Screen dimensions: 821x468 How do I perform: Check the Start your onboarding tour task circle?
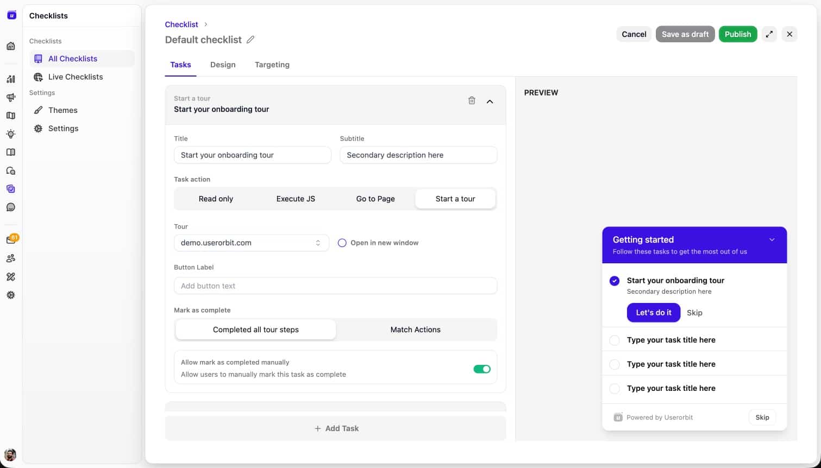tap(615, 281)
